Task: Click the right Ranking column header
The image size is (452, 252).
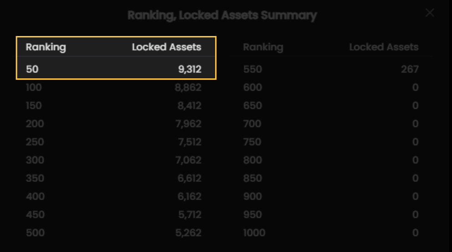Action: click(263, 47)
